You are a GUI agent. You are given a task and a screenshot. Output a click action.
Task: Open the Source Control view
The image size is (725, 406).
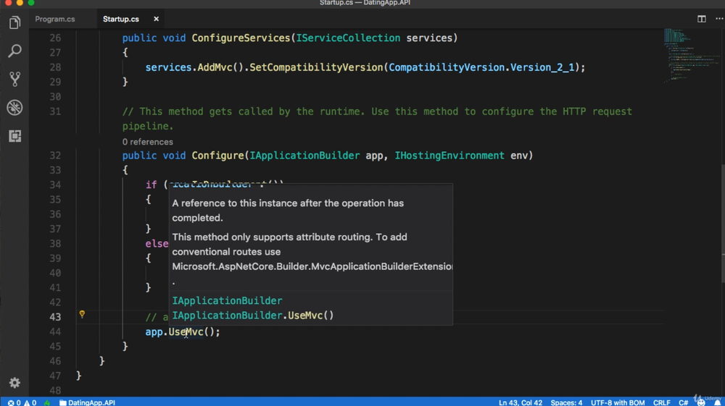14,79
